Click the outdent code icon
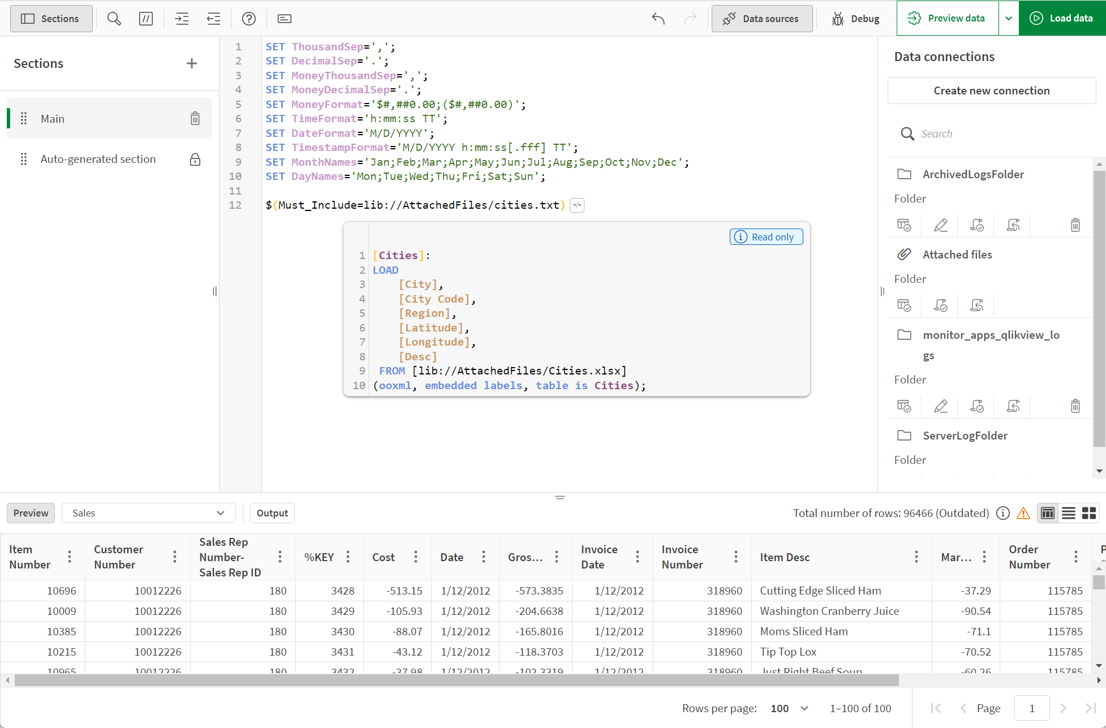Image resolution: width=1106 pixels, height=728 pixels. click(214, 17)
